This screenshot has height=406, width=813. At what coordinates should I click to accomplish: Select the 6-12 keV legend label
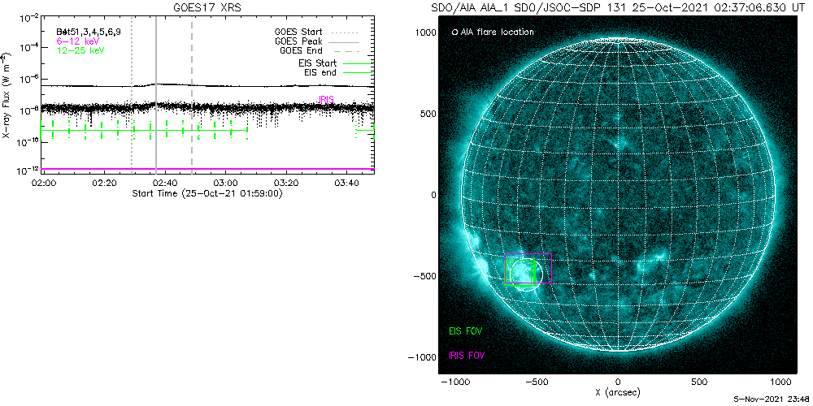pyautogui.click(x=78, y=40)
